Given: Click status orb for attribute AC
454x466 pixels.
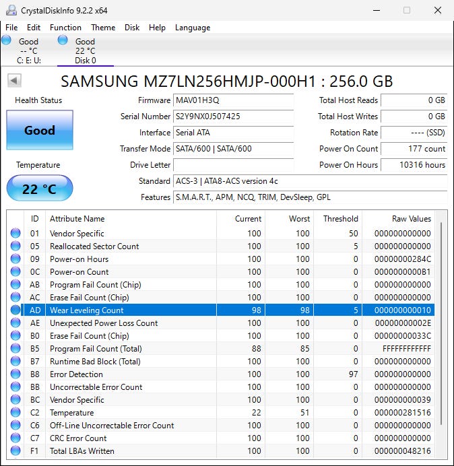Looking at the screenshot, I should (15, 297).
